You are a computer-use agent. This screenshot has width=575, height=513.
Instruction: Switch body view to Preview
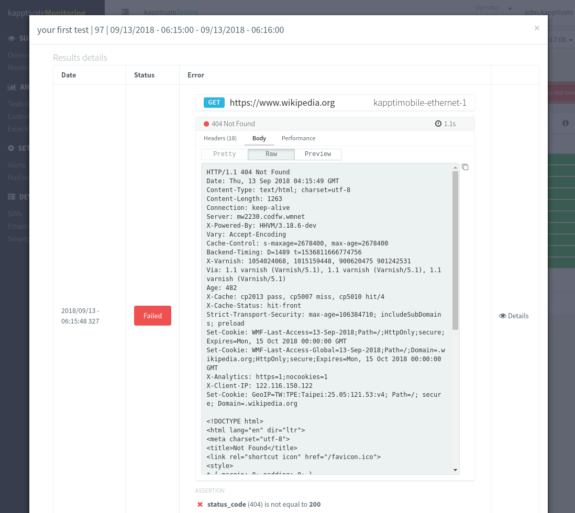pos(318,154)
